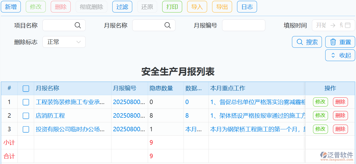
Task: Open the 删除标志 dropdown showing 正常
Action: [x=64, y=42]
